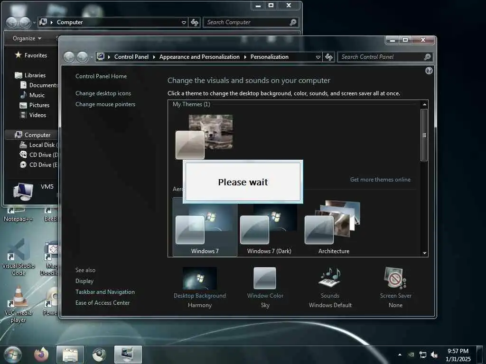Open the Steam icon on taskbar
This screenshot has width=486, height=364.
99,355
